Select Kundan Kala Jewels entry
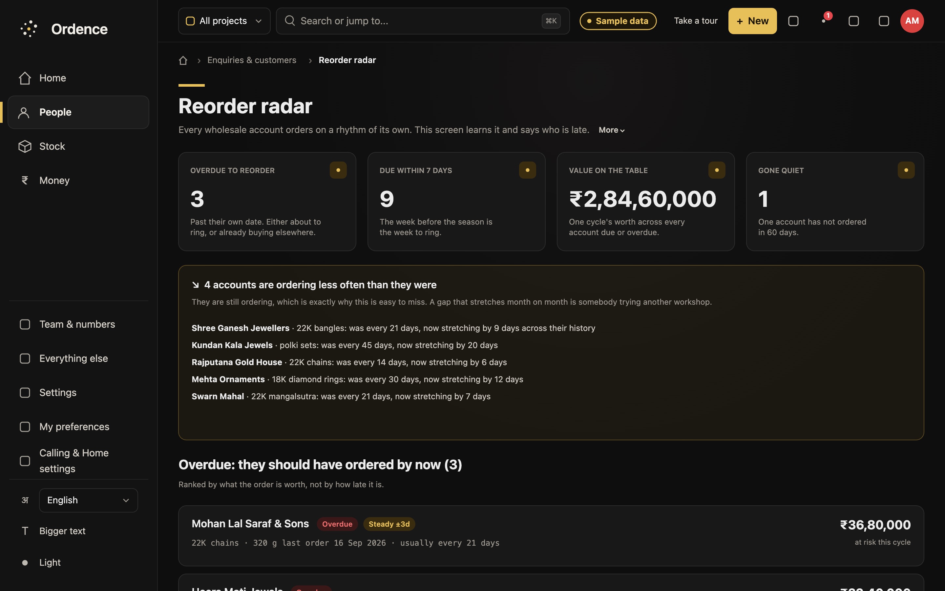The image size is (945, 591). tap(345, 345)
